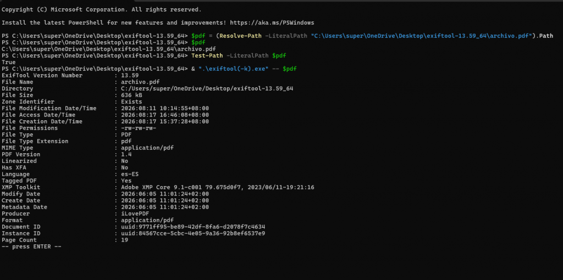Click the File Modification Date/Time value
The height and width of the screenshot is (280, 563).
point(165,108)
